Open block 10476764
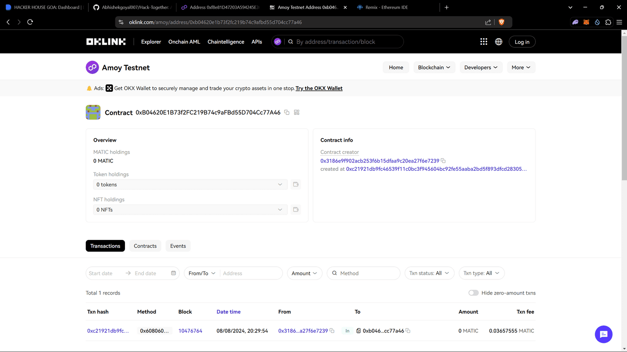This screenshot has height=352, width=627. click(x=190, y=331)
